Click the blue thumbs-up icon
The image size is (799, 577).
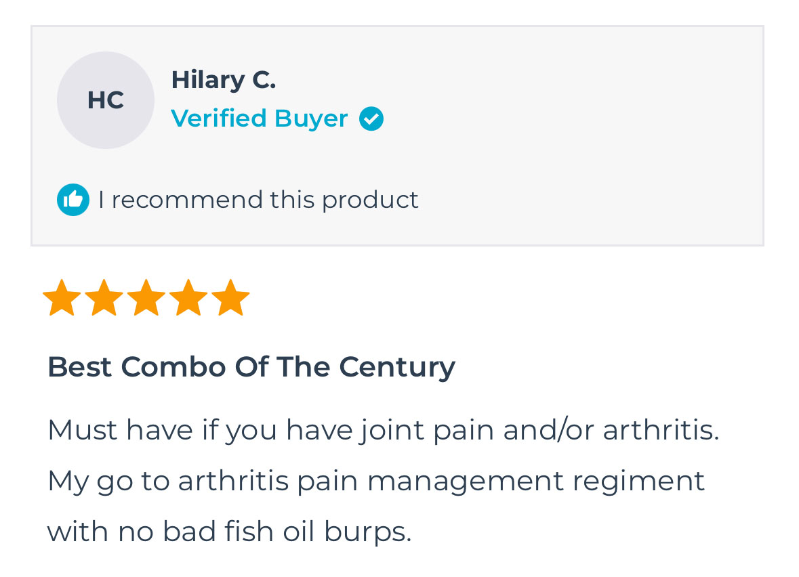click(73, 200)
